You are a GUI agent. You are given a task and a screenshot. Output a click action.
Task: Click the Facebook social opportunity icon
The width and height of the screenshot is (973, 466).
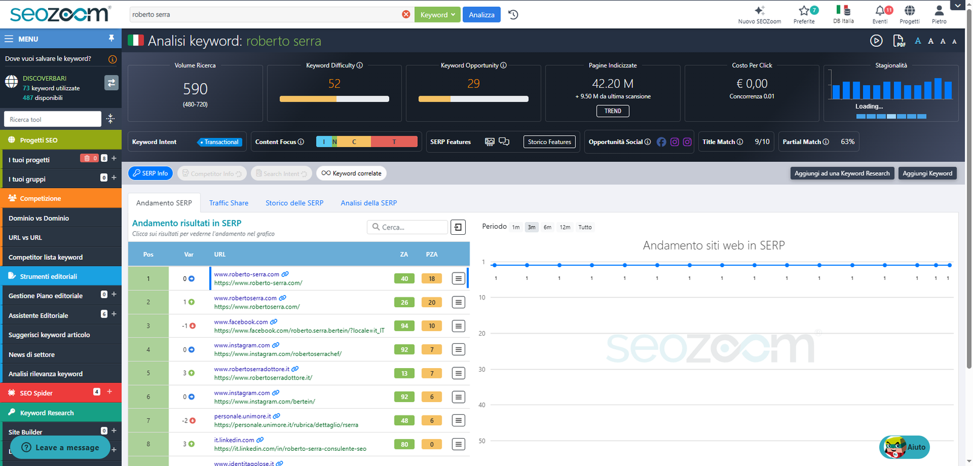coord(661,142)
